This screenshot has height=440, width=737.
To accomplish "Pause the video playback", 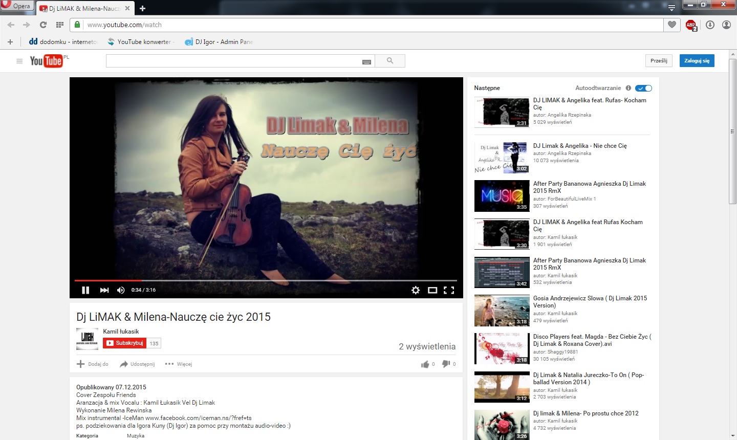I will pos(85,290).
